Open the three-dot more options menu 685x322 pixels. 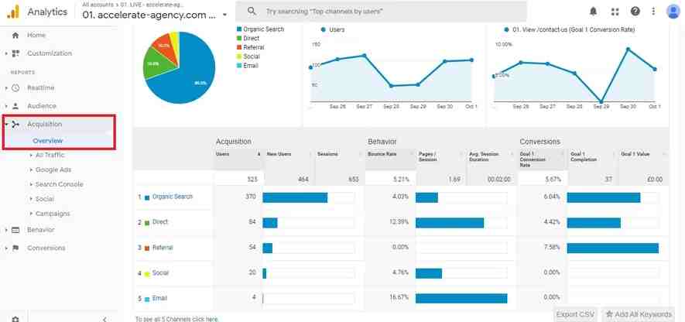[653, 12]
